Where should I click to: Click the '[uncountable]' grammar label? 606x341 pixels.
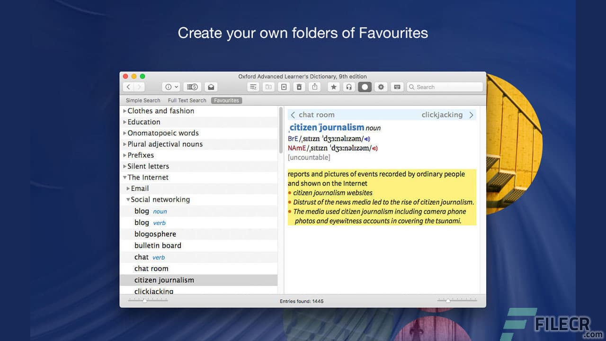(309, 157)
